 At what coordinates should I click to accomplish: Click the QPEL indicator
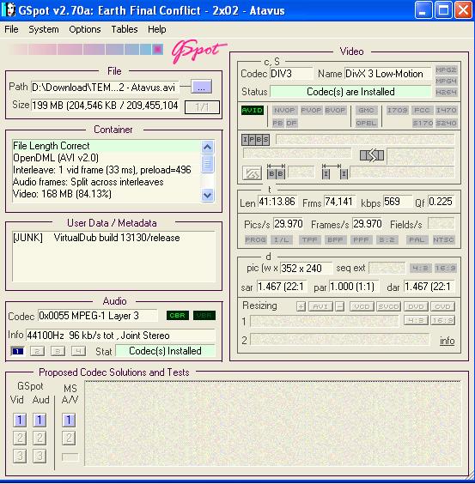tap(366, 123)
